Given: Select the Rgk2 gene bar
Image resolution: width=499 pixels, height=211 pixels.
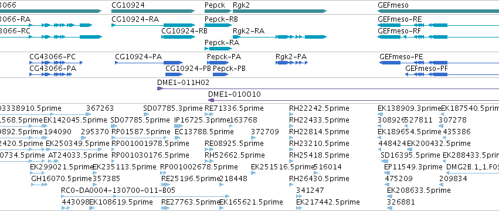Looking at the screenshot, I should coord(280,11).
